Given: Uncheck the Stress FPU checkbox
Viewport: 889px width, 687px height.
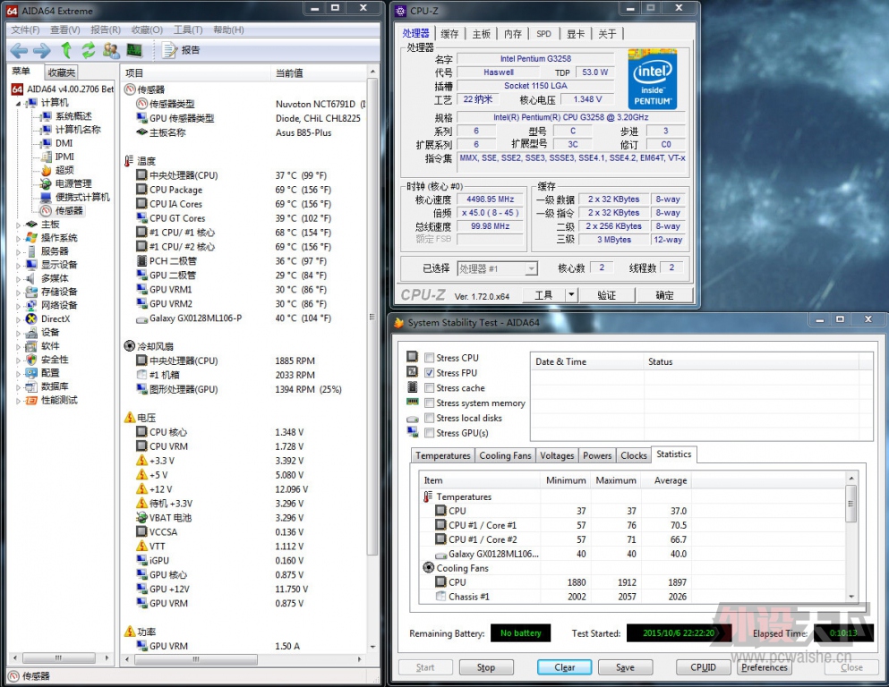Looking at the screenshot, I should click(x=429, y=373).
